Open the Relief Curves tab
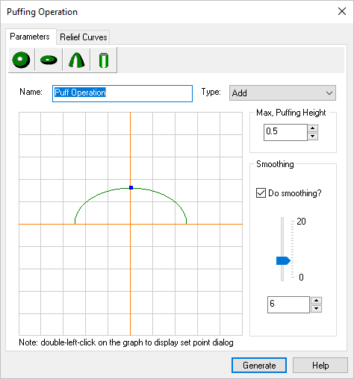 [x=84, y=37]
